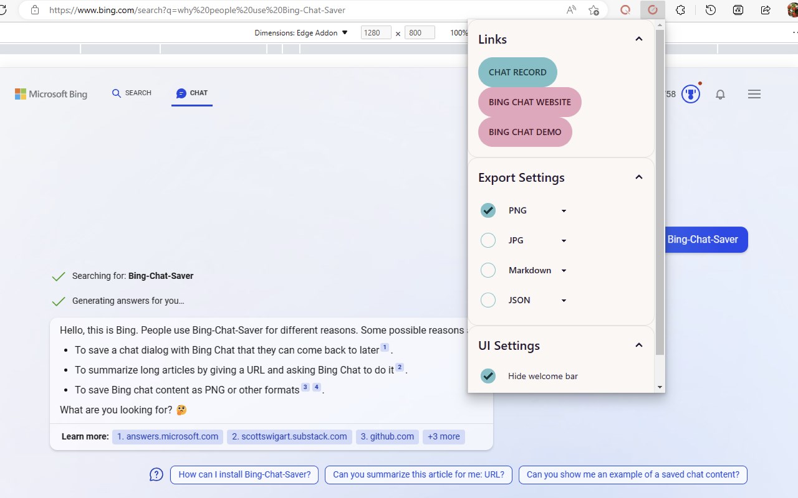Click the height field showing 800

[x=420, y=33]
